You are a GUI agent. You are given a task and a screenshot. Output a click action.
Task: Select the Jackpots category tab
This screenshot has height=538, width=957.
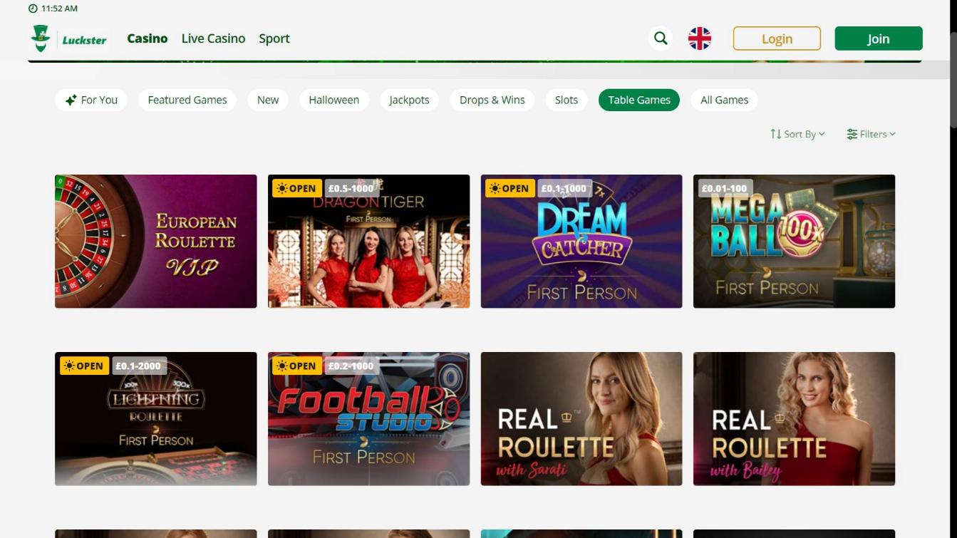(409, 100)
